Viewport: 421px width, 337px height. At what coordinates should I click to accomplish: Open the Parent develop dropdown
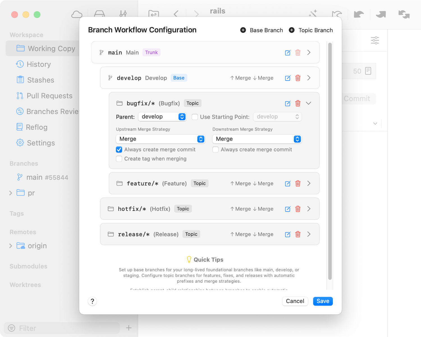[x=162, y=117]
